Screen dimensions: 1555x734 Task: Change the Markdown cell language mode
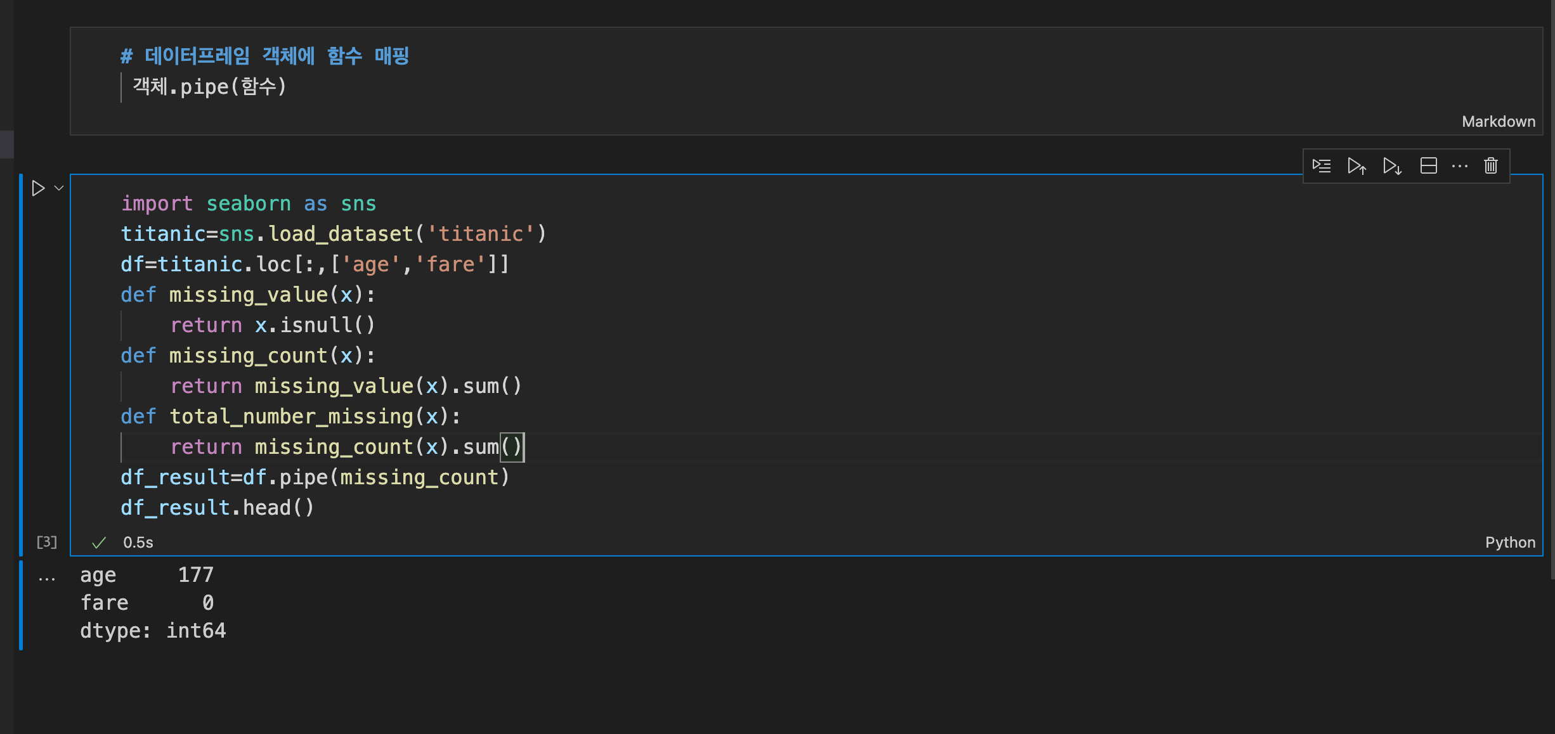pos(1498,122)
